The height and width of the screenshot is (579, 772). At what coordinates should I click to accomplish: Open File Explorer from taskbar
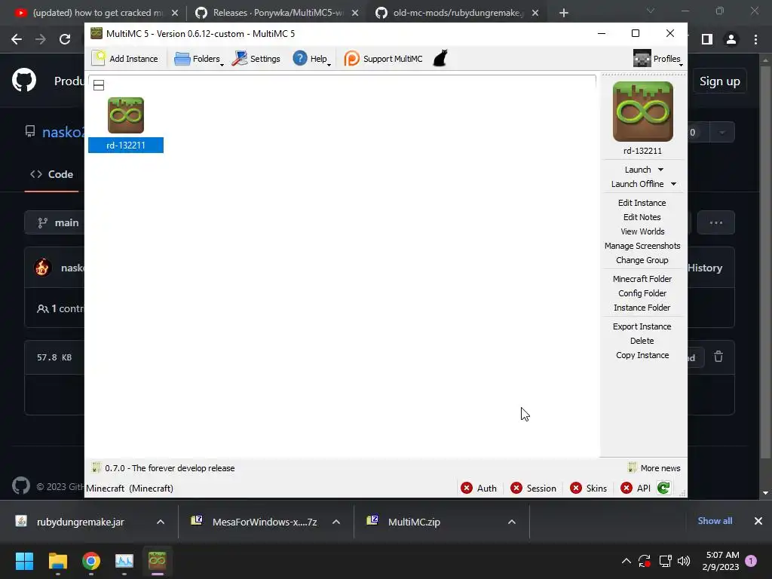(57, 561)
